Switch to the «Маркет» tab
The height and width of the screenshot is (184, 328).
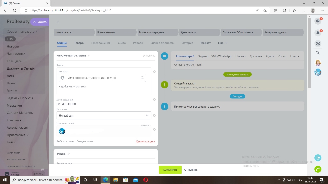[x=206, y=43]
